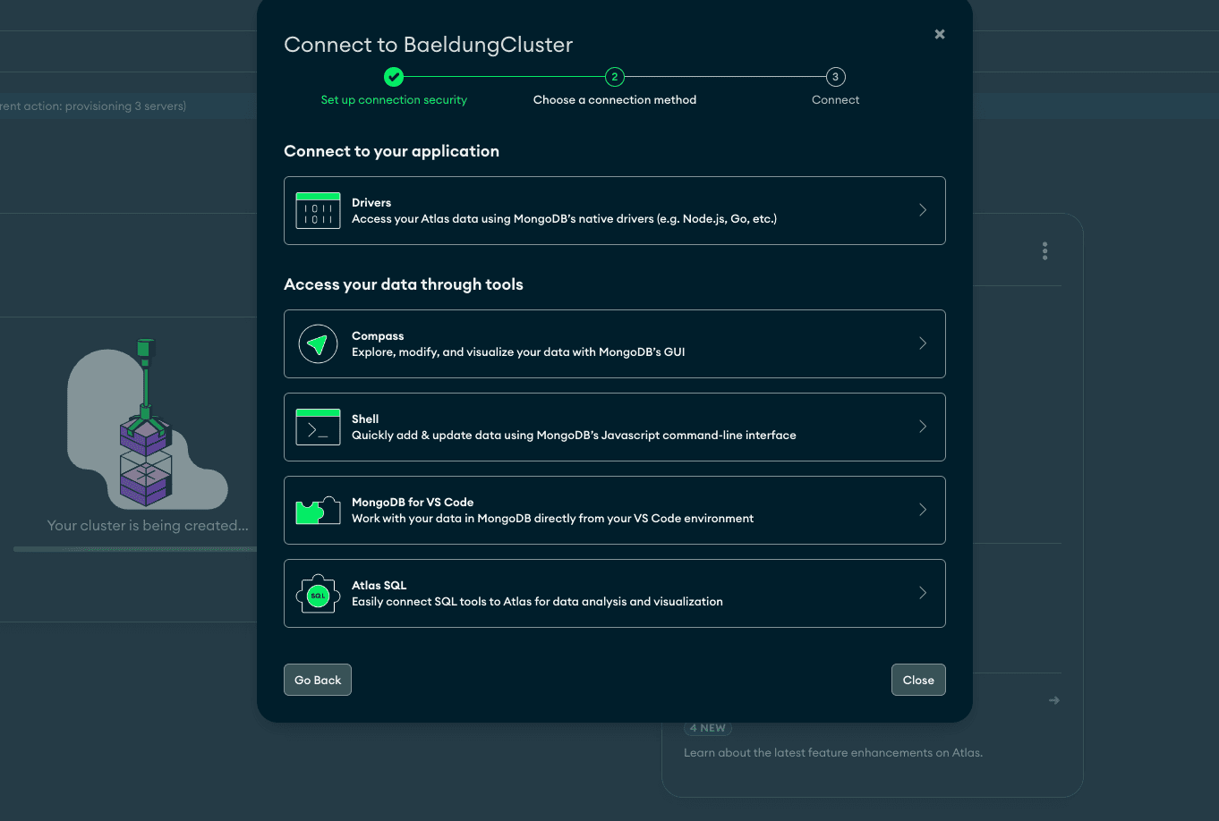1219x821 pixels.
Task: Click the 4 NEW badge
Action: pyautogui.click(x=707, y=728)
